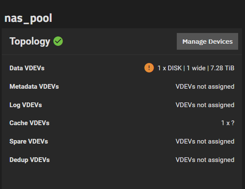
Task: Select the nas_pool pool title
Action: (x=28, y=18)
